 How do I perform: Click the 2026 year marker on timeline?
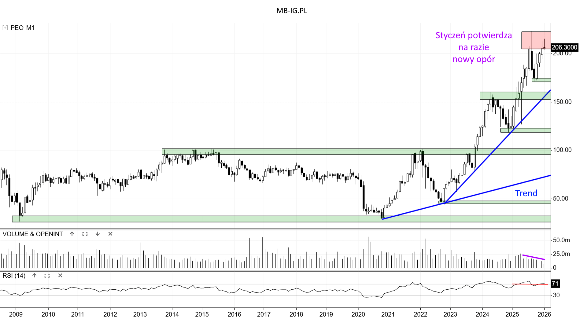coord(544,314)
